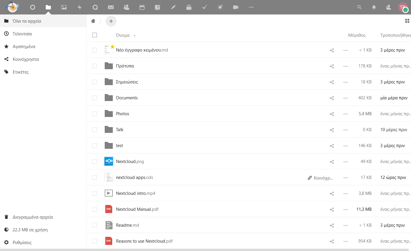Select the Πρότυπα folder checkbox
The height and width of the screenshot is (251, 411).
coord(95,66)
